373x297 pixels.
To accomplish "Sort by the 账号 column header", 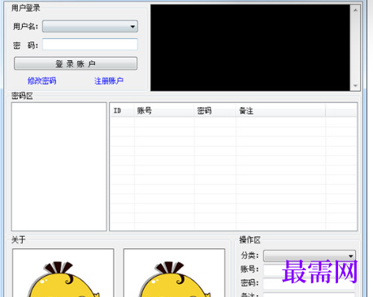I will pyautogui.click(x=164, y=110).
